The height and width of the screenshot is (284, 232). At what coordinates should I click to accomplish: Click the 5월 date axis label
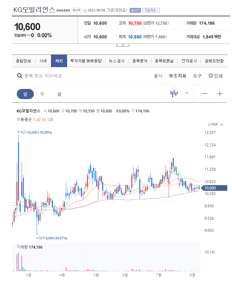(96, 275)
